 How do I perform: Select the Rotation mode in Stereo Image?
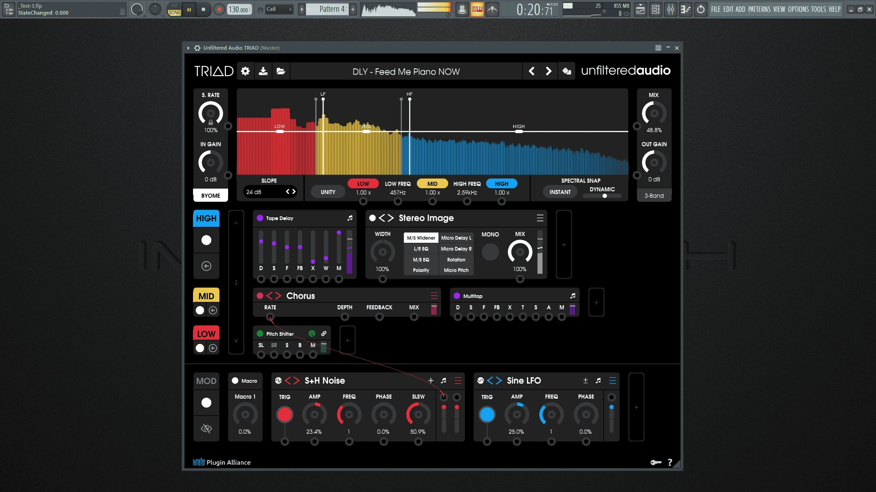tap(456, 260)
